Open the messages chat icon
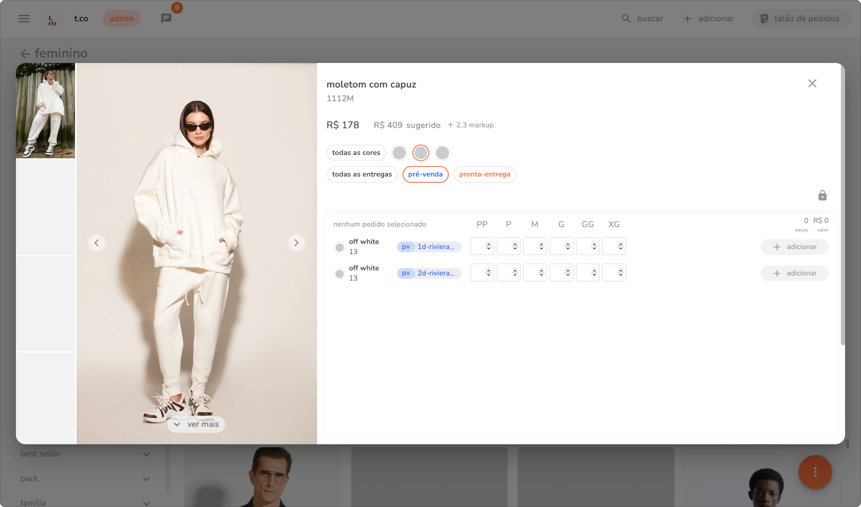Viewport: 861px width, 507px height. point(166,18)
